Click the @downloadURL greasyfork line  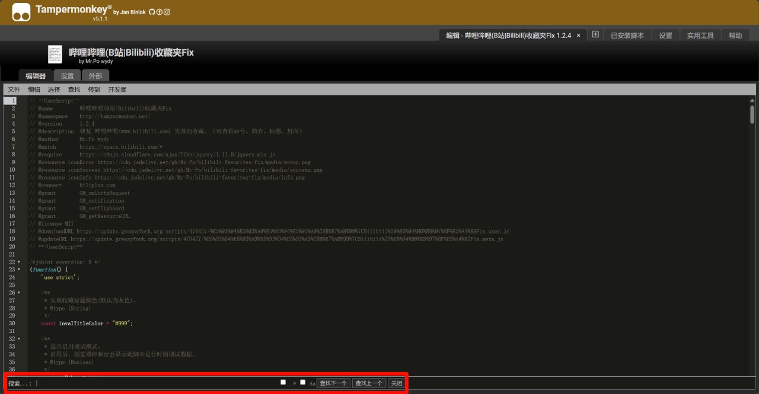click(269, 232)
